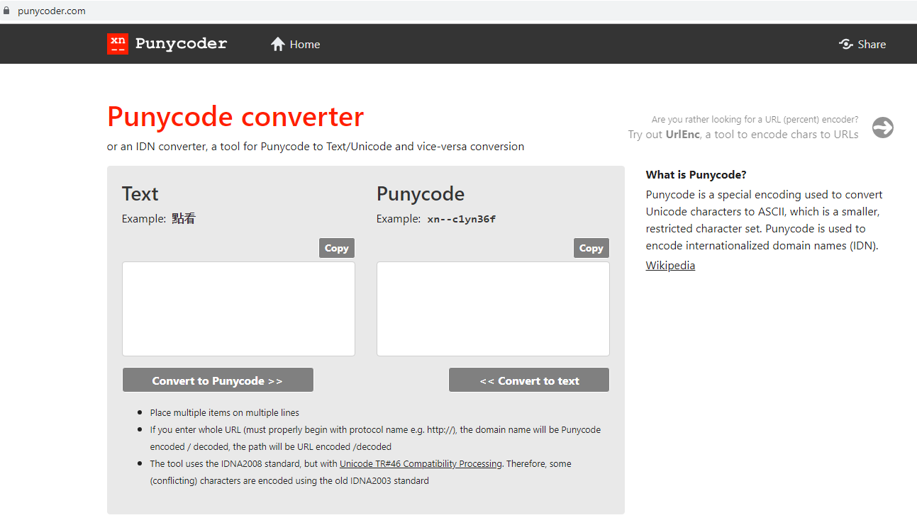Copy the Punycode field contents
This screenshot has width=917, height=525.
pos(591,248)
